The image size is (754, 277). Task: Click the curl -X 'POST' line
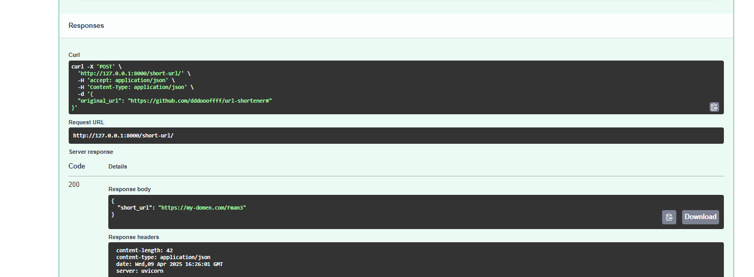(97, 66)
